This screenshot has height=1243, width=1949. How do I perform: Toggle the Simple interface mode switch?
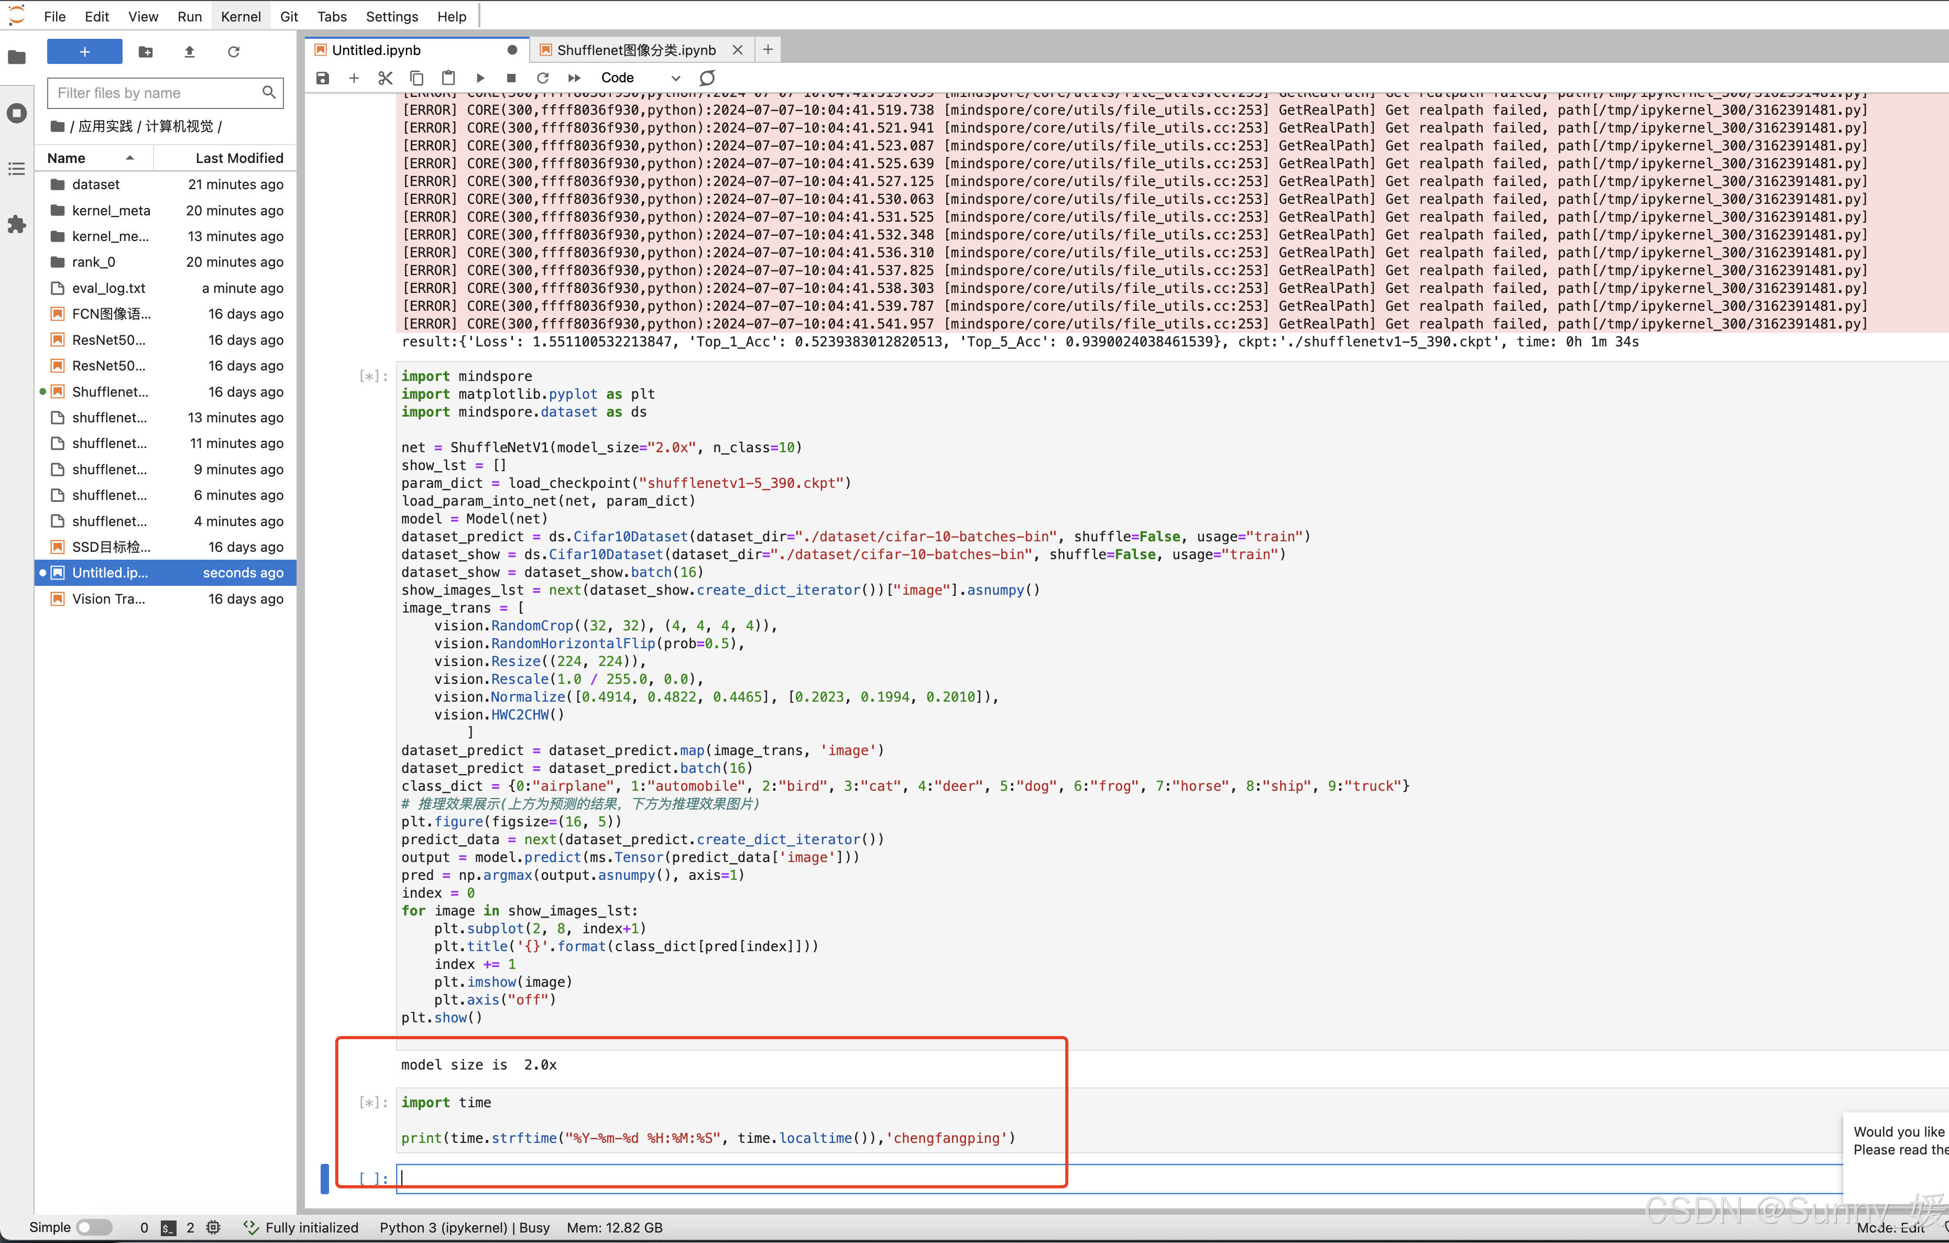point(95,1228)
